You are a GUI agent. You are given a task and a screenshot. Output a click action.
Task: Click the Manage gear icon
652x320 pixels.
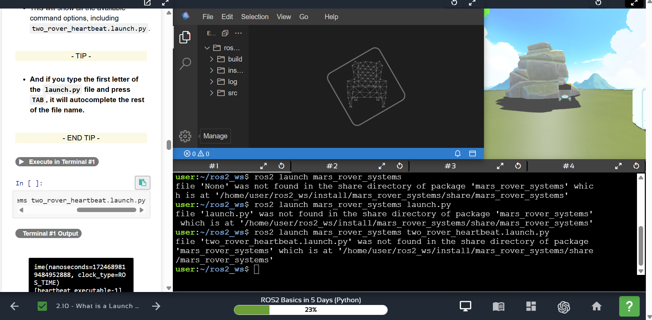pos(185,136)
